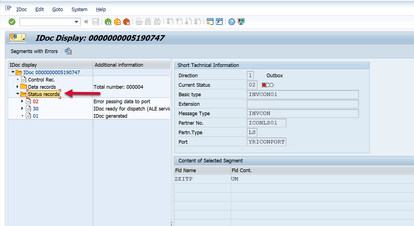Click the green Enter checkmark icon
This screenshot has width=414, height=226.
[12, 22]
